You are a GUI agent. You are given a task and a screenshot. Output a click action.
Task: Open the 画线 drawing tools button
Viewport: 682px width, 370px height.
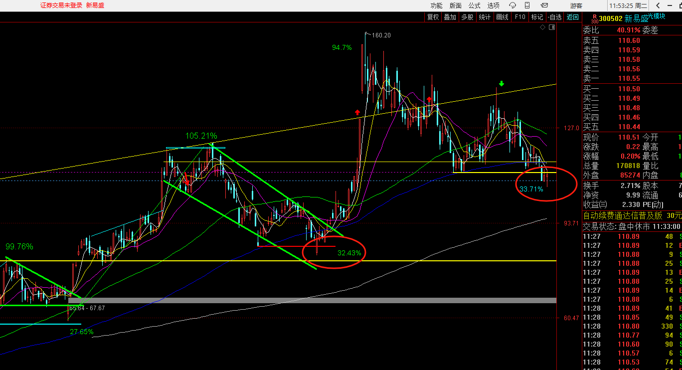[x=502, y=17]
